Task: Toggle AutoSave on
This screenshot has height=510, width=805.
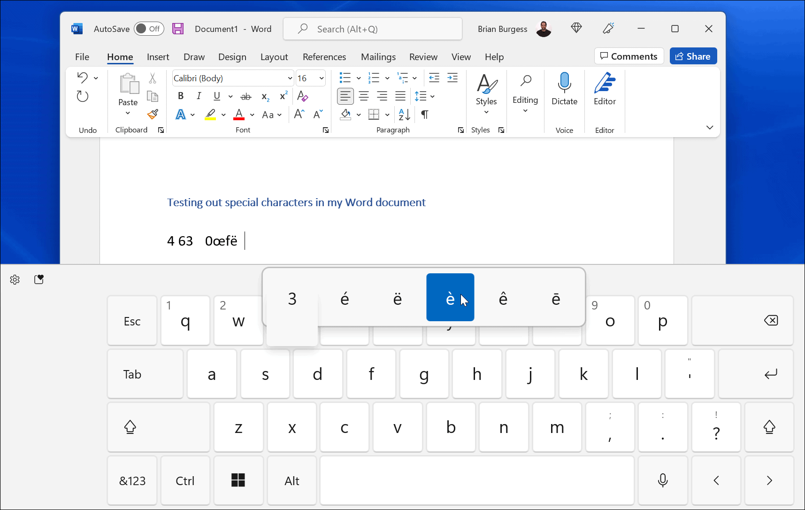Action: [x=148, y=29]
